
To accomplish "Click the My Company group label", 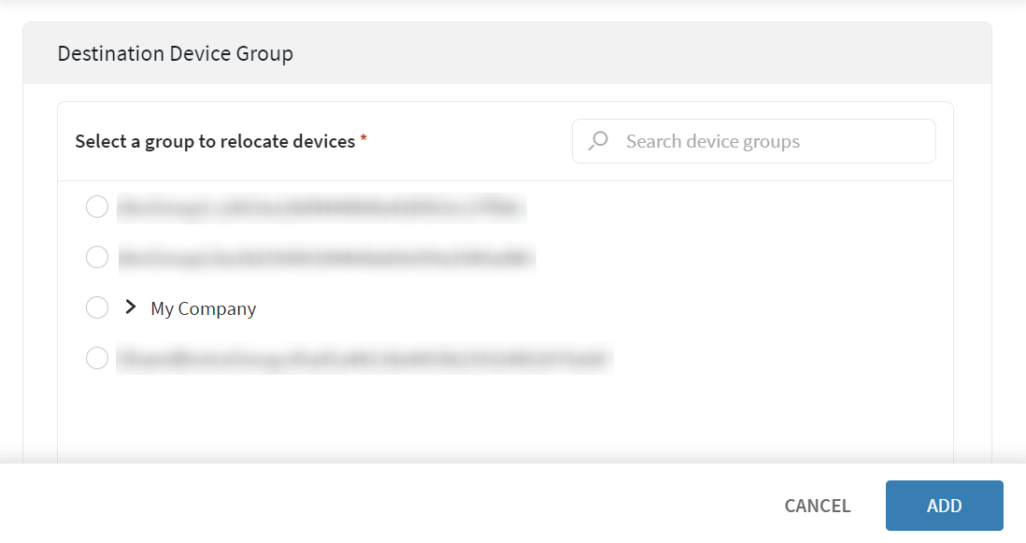I will point(204,308).
